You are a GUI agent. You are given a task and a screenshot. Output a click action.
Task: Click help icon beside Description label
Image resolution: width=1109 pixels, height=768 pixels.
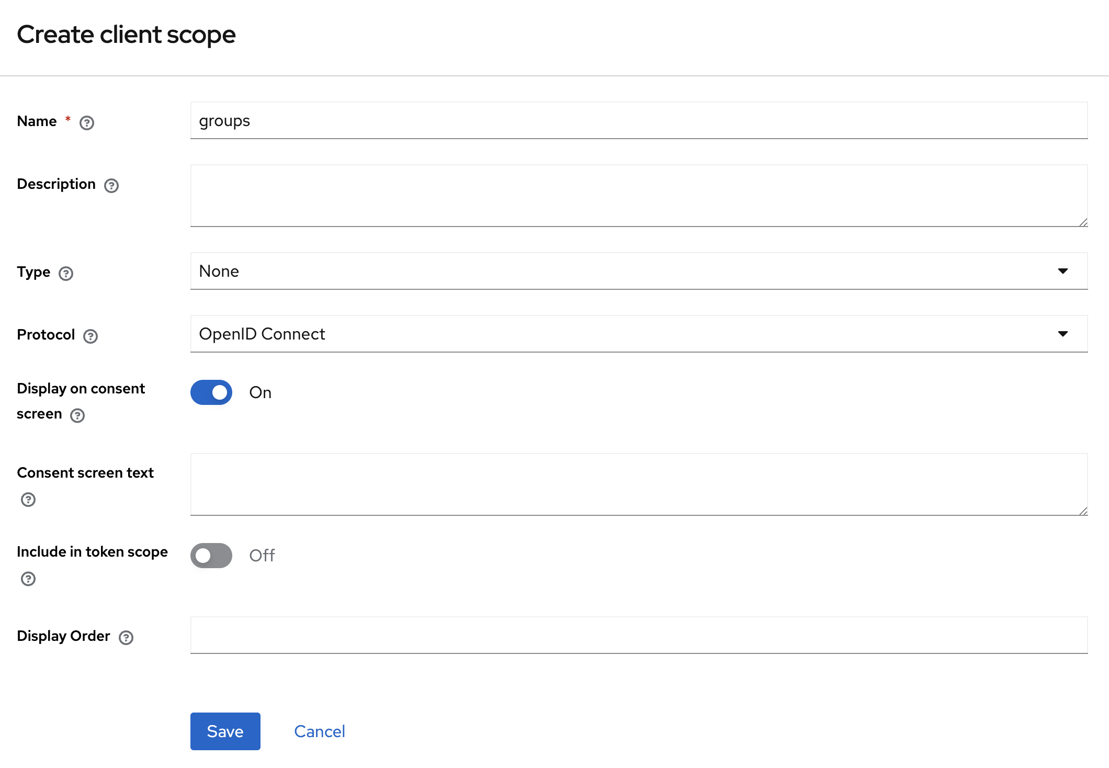point(111,186)
